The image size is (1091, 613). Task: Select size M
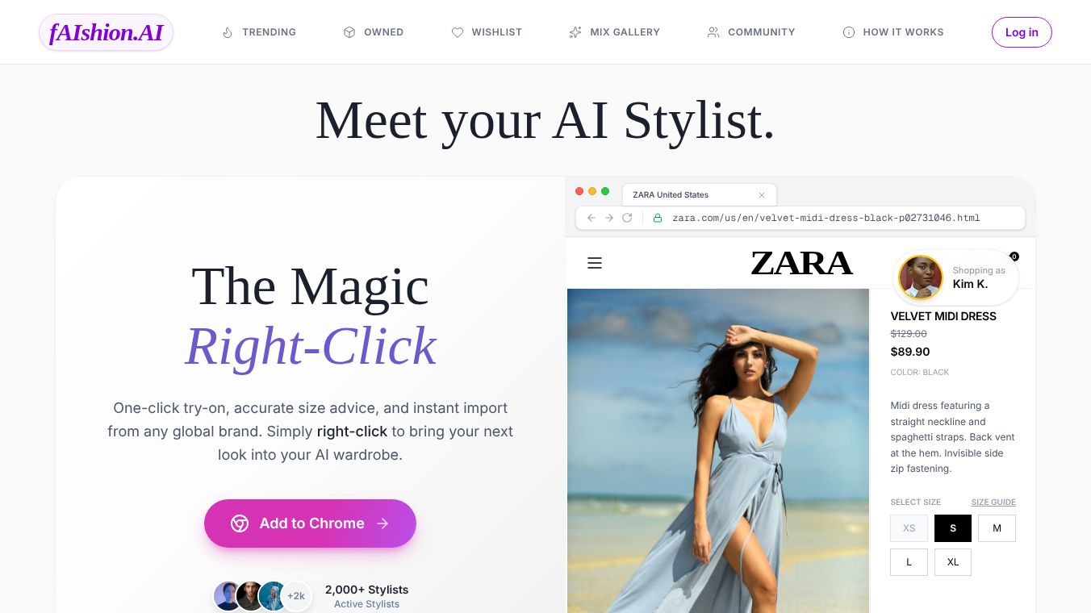997,528
